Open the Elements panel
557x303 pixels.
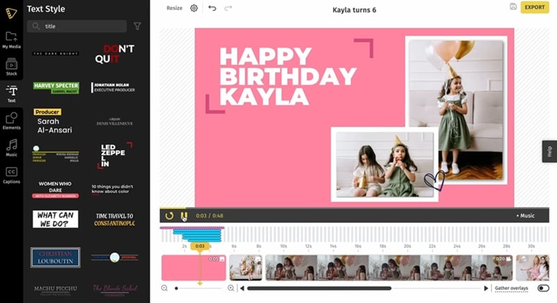tap(11, 121)
